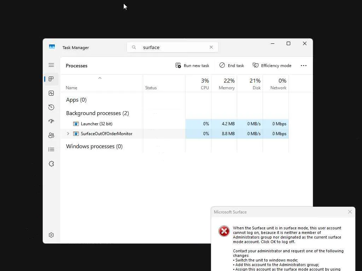Open the Users page in sidebar
Viewport: 362px width, 271px height.
pyautogui.click(x=51, y=135)
